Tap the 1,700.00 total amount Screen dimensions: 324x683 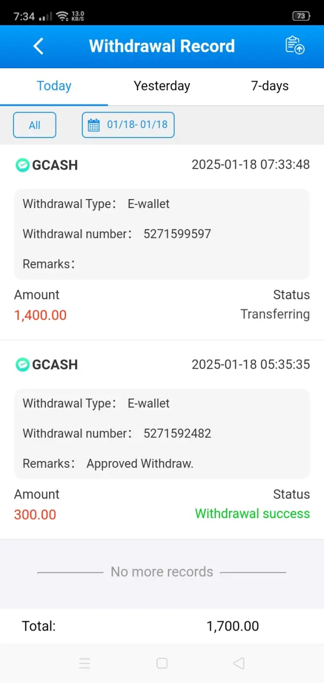pyautogui.click(x=233, y=626)
